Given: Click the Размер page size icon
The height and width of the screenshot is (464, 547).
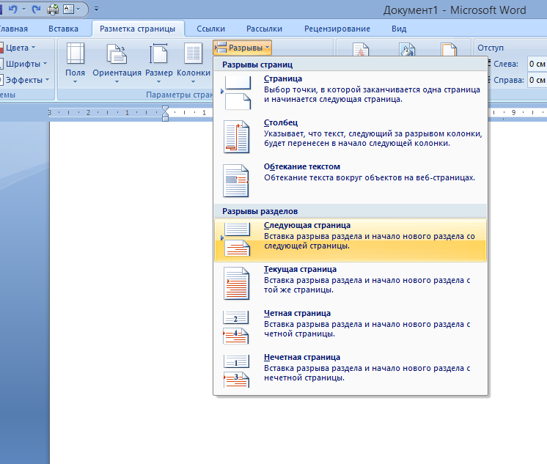Looking at the screenshot, I should (158, 54).
